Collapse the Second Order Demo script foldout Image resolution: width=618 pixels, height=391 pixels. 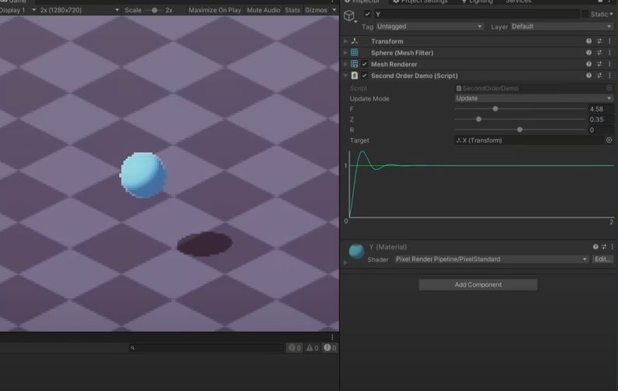[345, 76]
